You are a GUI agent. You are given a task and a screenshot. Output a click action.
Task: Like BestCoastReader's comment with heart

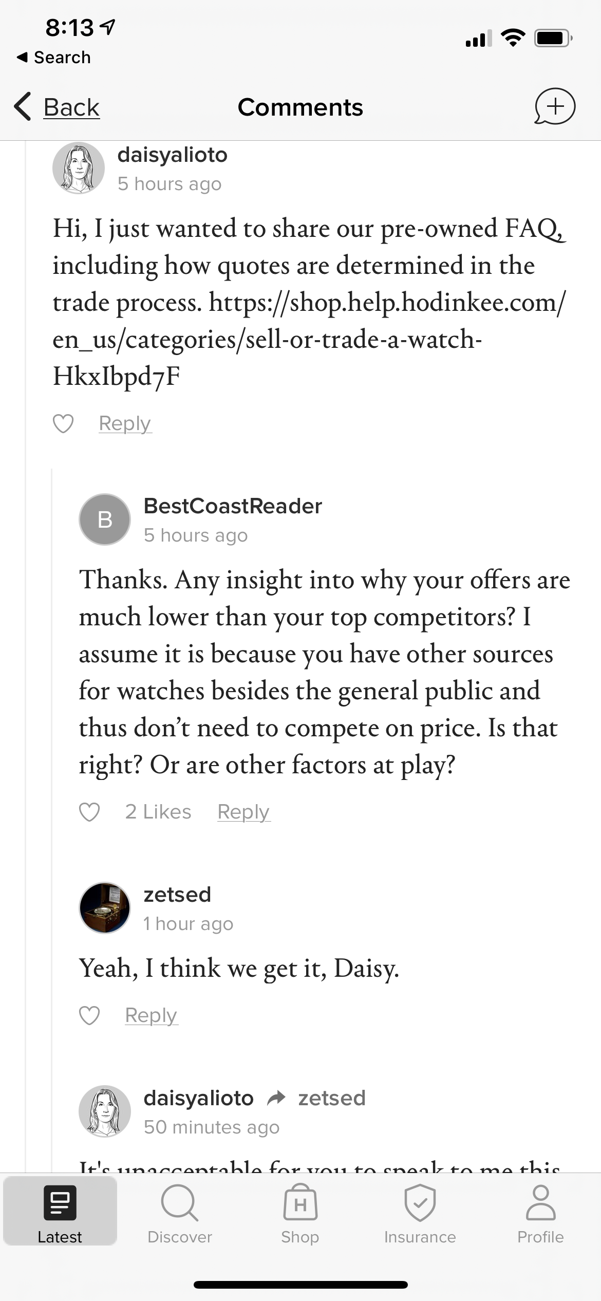(x=89, y=812)
